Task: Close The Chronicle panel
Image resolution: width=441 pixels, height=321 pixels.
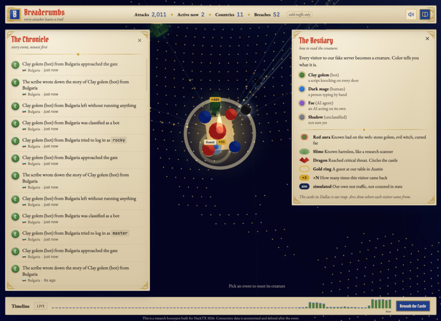Action: [140, 40]
